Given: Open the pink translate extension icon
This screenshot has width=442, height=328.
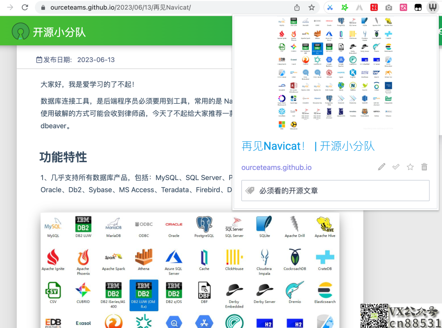Looking at the screenshot, I should pos(404,8).
